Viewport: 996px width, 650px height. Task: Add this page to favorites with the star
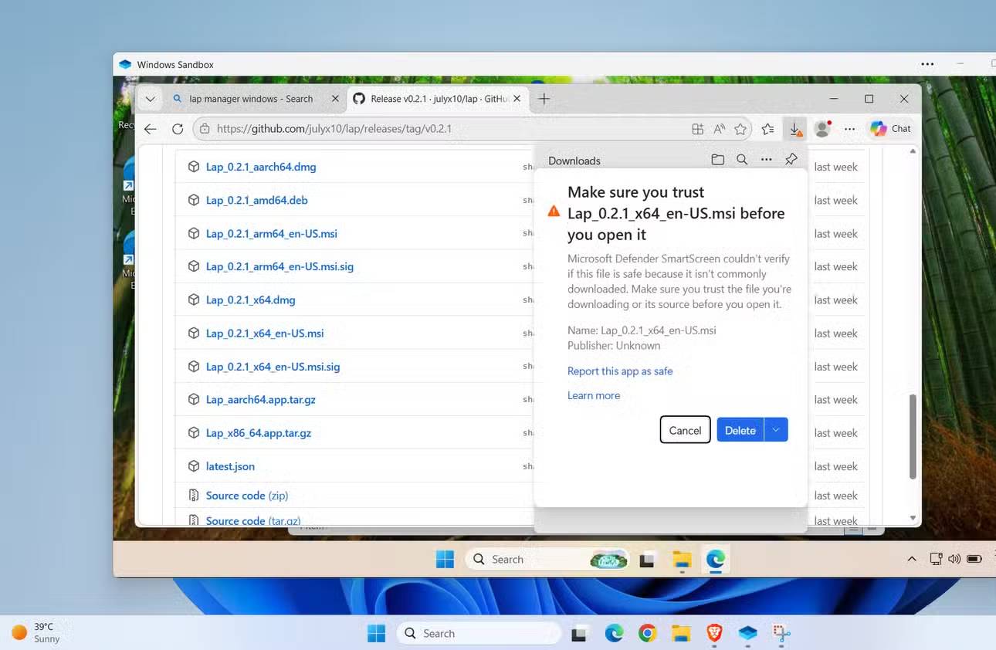741,129
